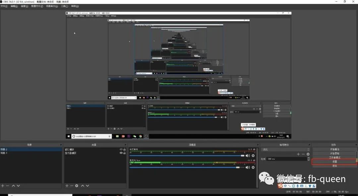Open the 麦克风/Aux audio settings gear
Image resolution: width=358 pixels, height=196 pixels.
pos(253,167)
